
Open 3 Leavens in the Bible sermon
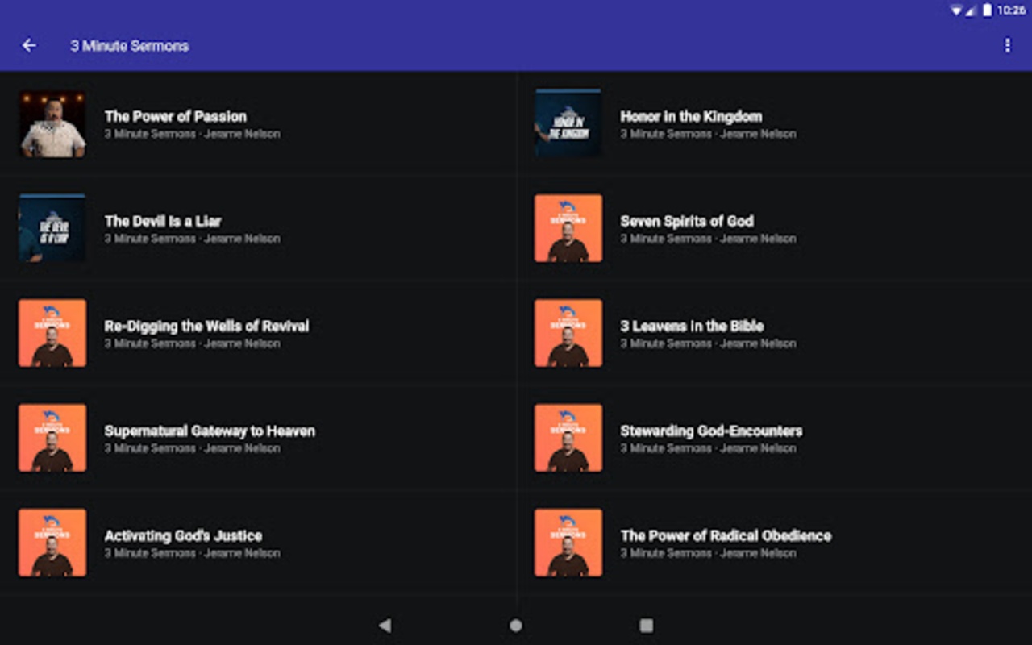pos(774,333)
